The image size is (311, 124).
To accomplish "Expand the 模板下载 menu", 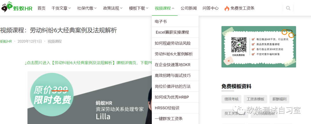I will [139, 8].
